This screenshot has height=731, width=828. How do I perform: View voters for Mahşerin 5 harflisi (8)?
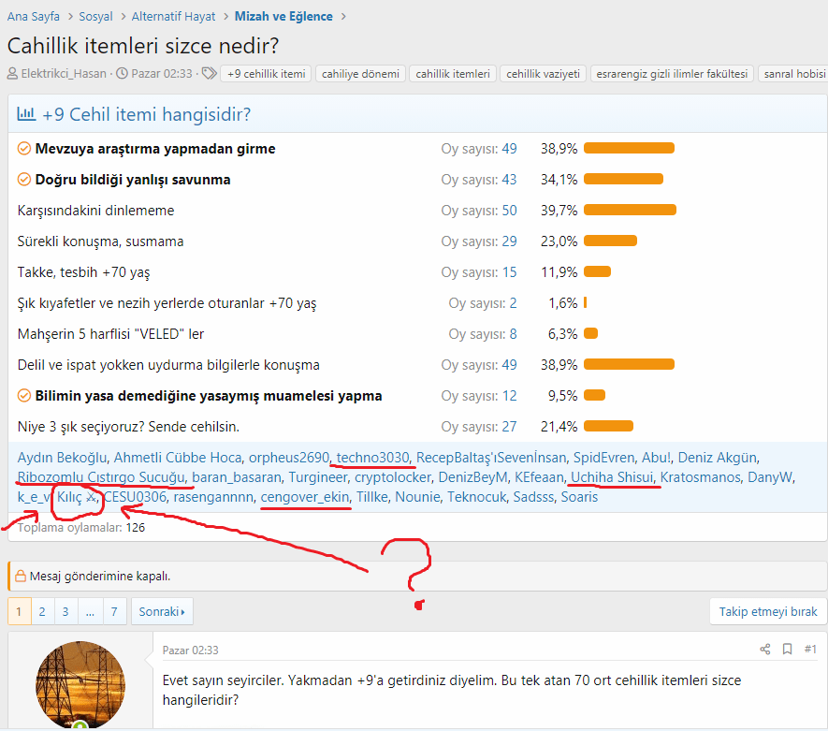pos(513,334)
